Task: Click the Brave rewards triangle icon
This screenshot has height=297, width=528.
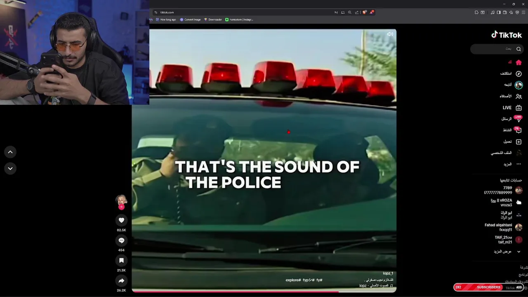Action: 372,12
